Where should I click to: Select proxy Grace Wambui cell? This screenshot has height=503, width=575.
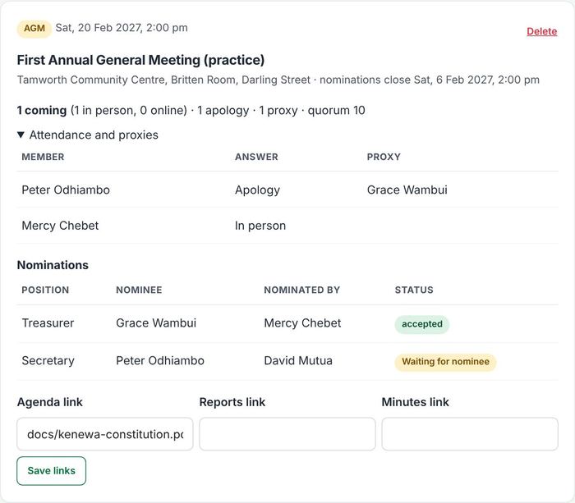[407, 190]
